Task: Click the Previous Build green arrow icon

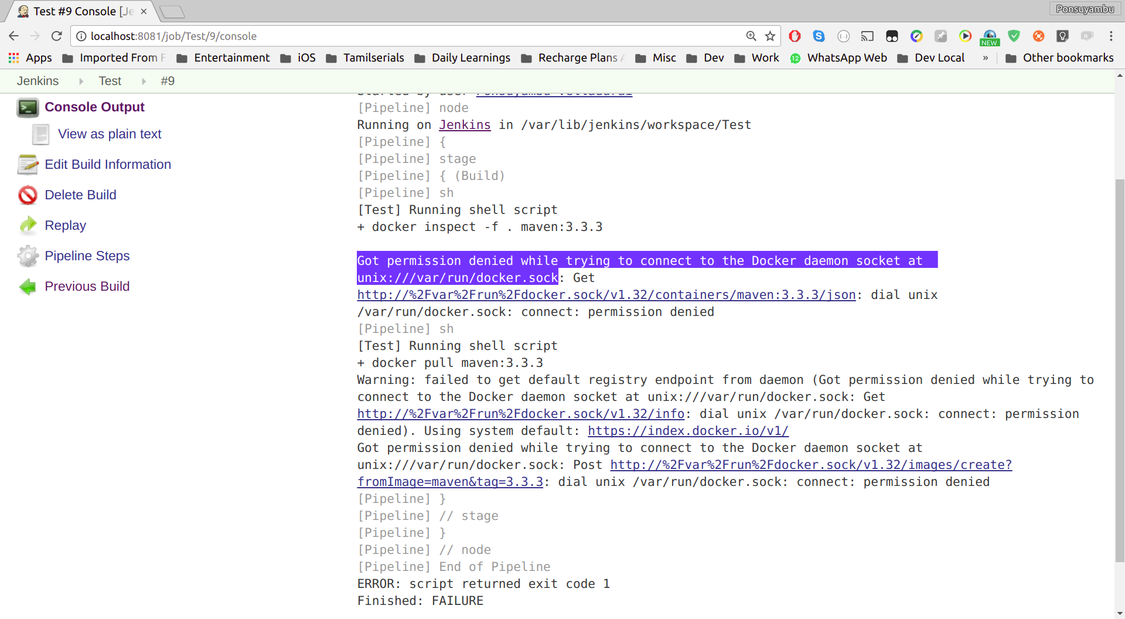Action: [x=28, y=287]
